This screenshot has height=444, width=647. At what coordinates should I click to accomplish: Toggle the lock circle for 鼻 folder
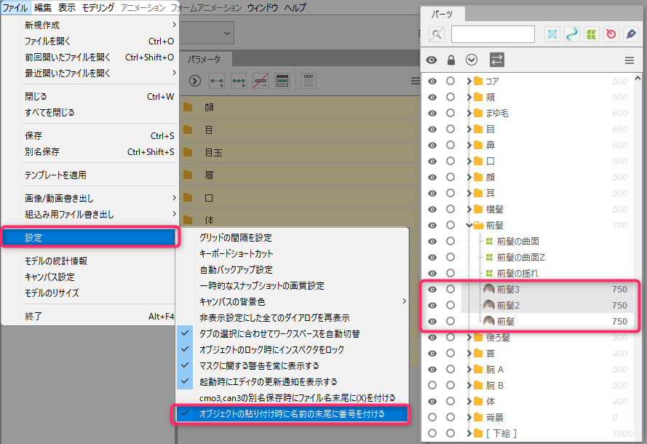coord(450,145)
